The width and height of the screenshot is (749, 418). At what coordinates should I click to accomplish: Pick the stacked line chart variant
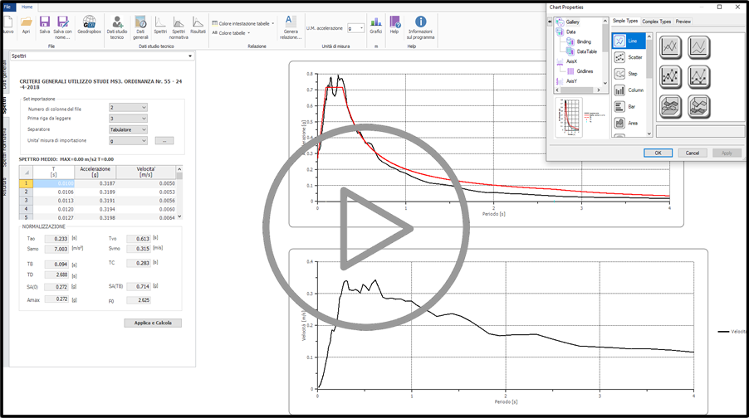(699, 47)
